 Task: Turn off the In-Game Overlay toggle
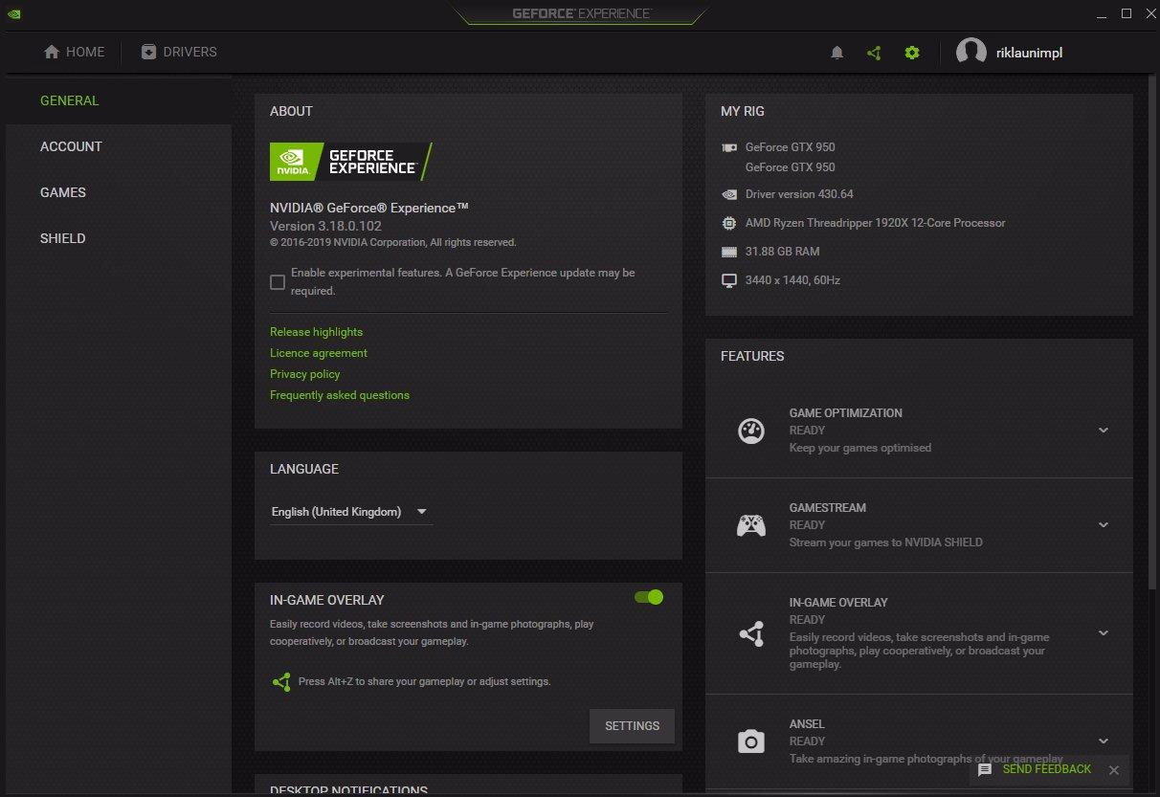[649, 597]
